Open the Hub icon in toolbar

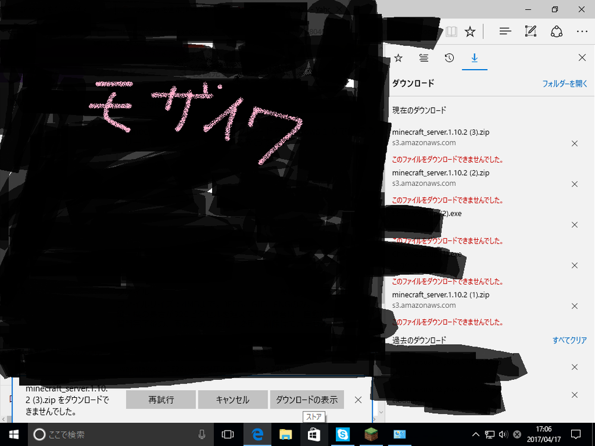(x=505, y=32)
